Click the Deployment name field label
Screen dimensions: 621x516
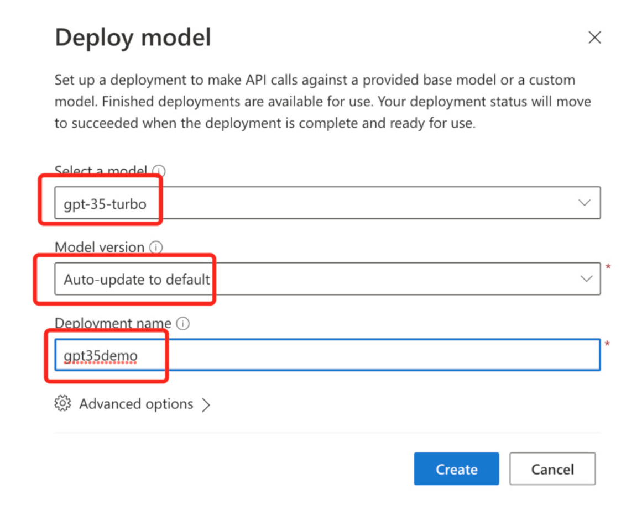(113, 324)
